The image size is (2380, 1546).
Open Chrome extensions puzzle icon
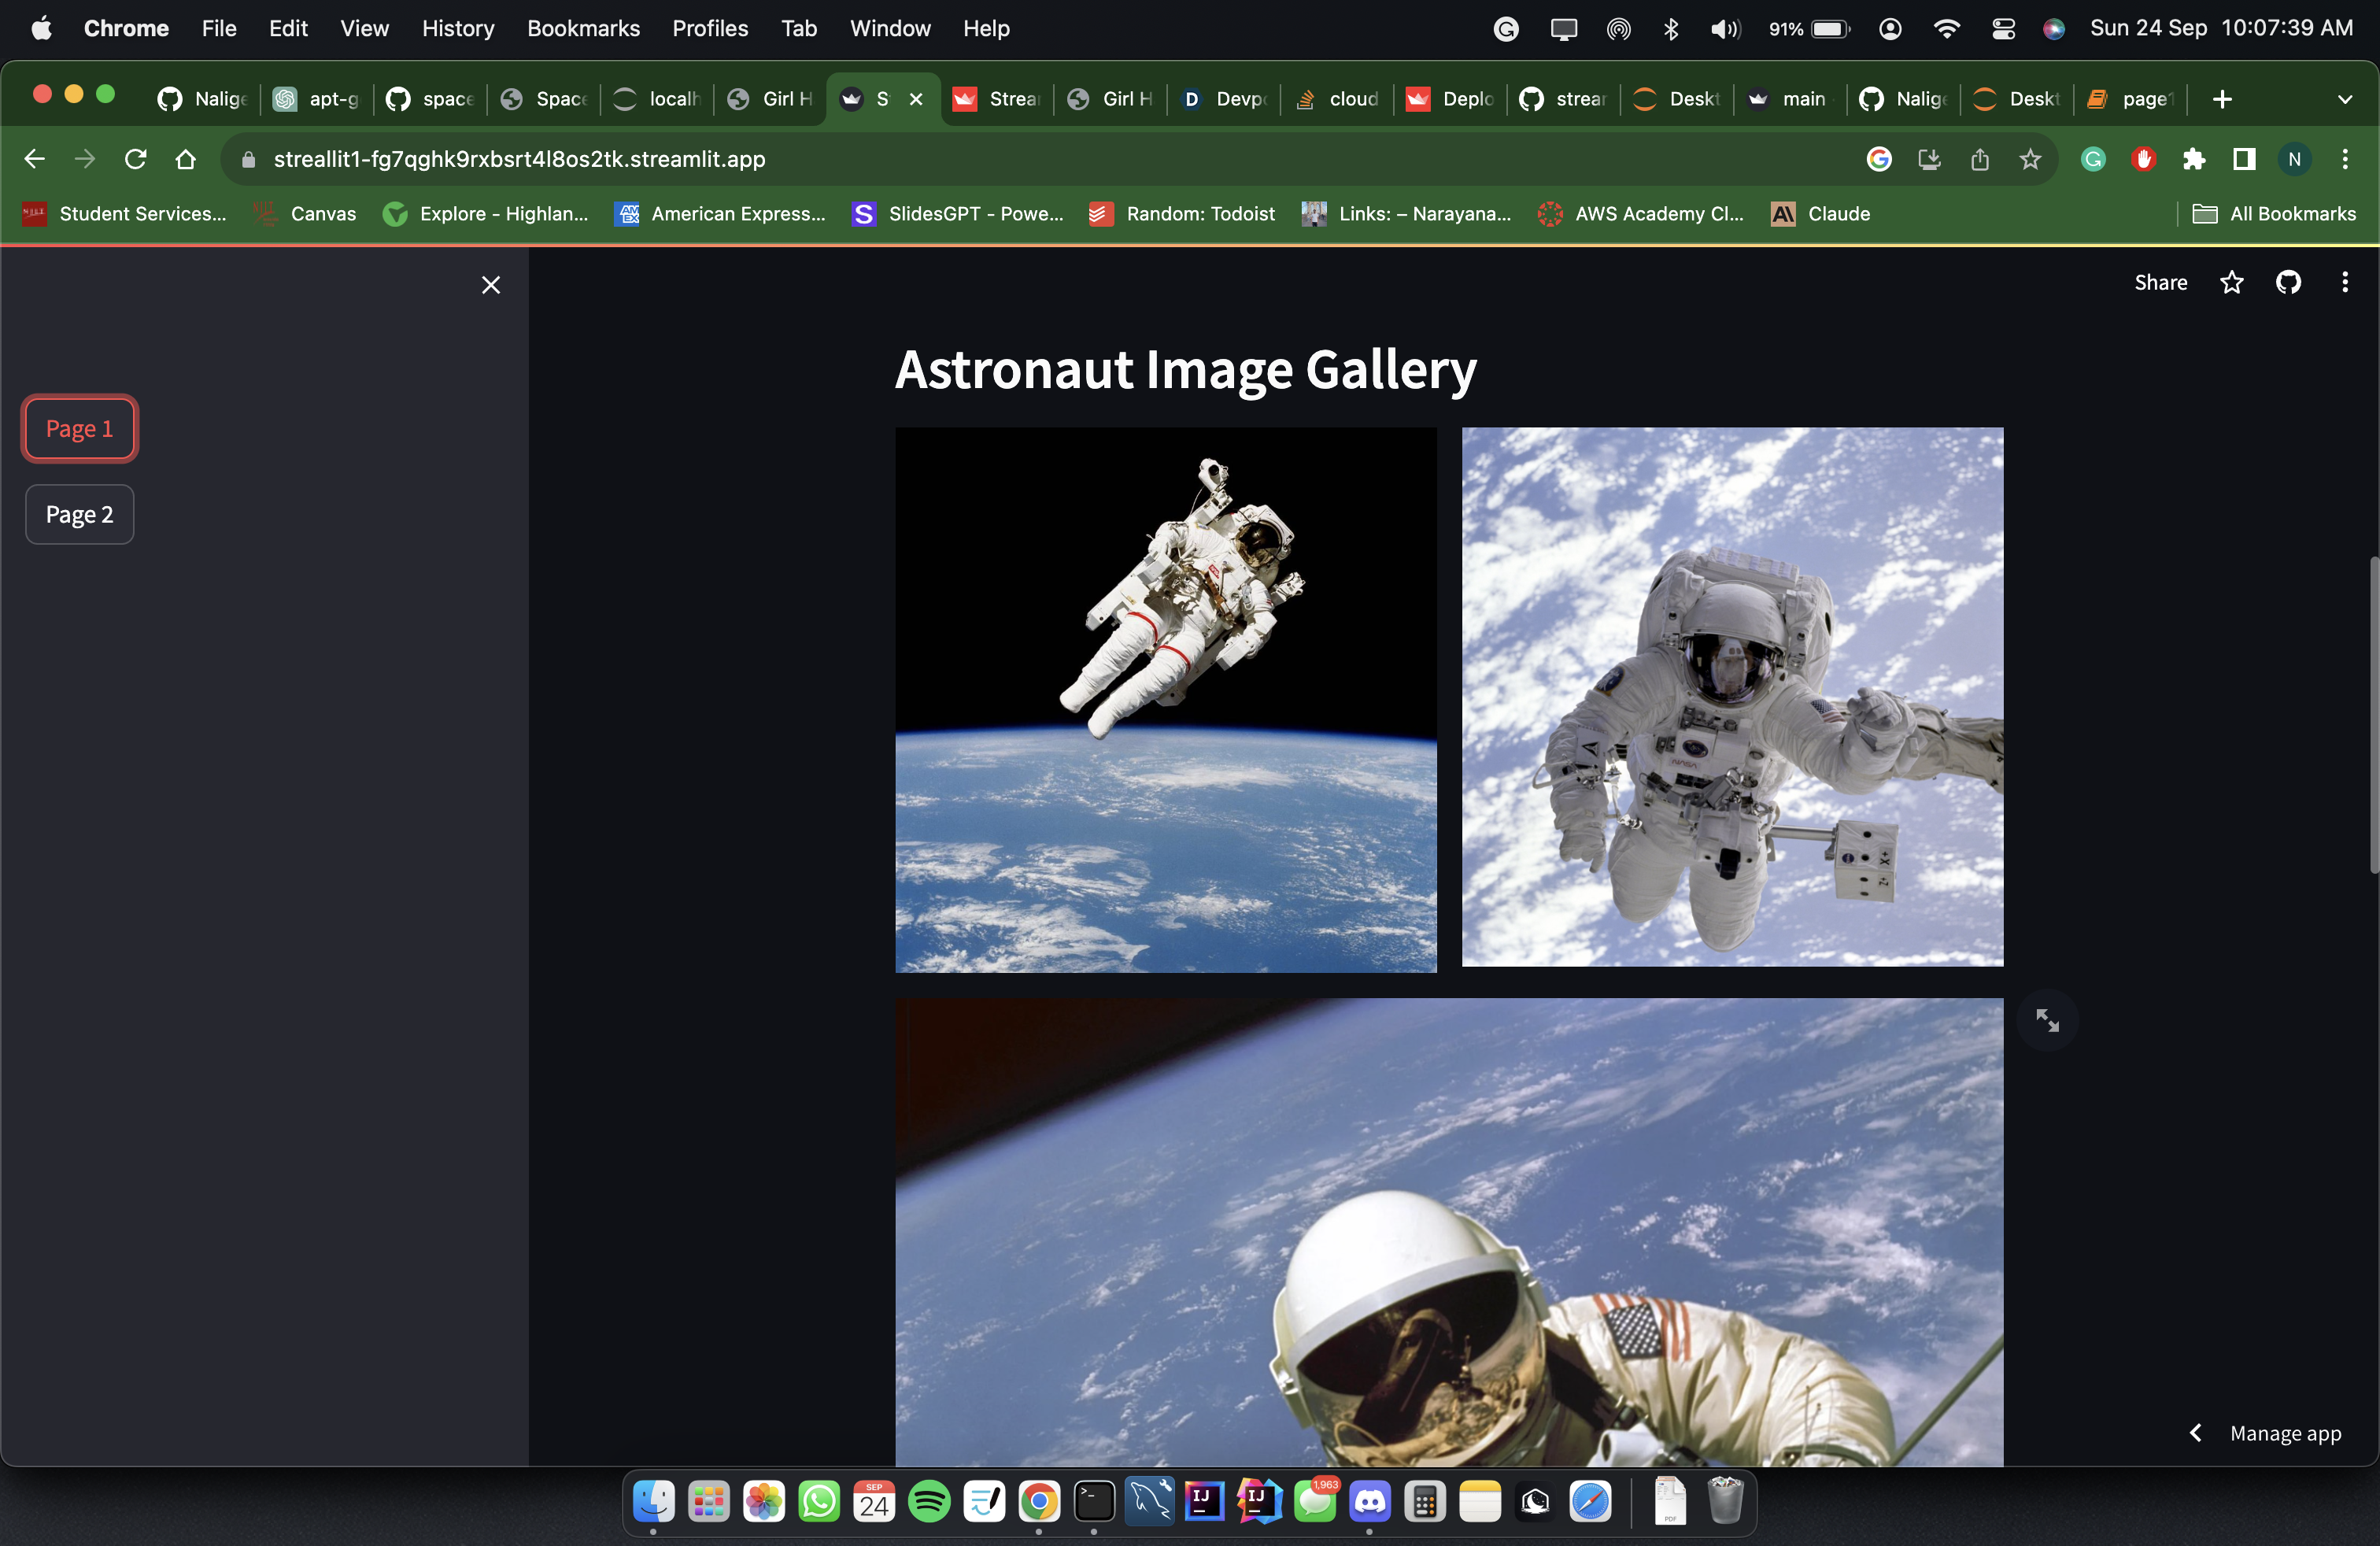pyautogui.click(x=2193, y=159)
